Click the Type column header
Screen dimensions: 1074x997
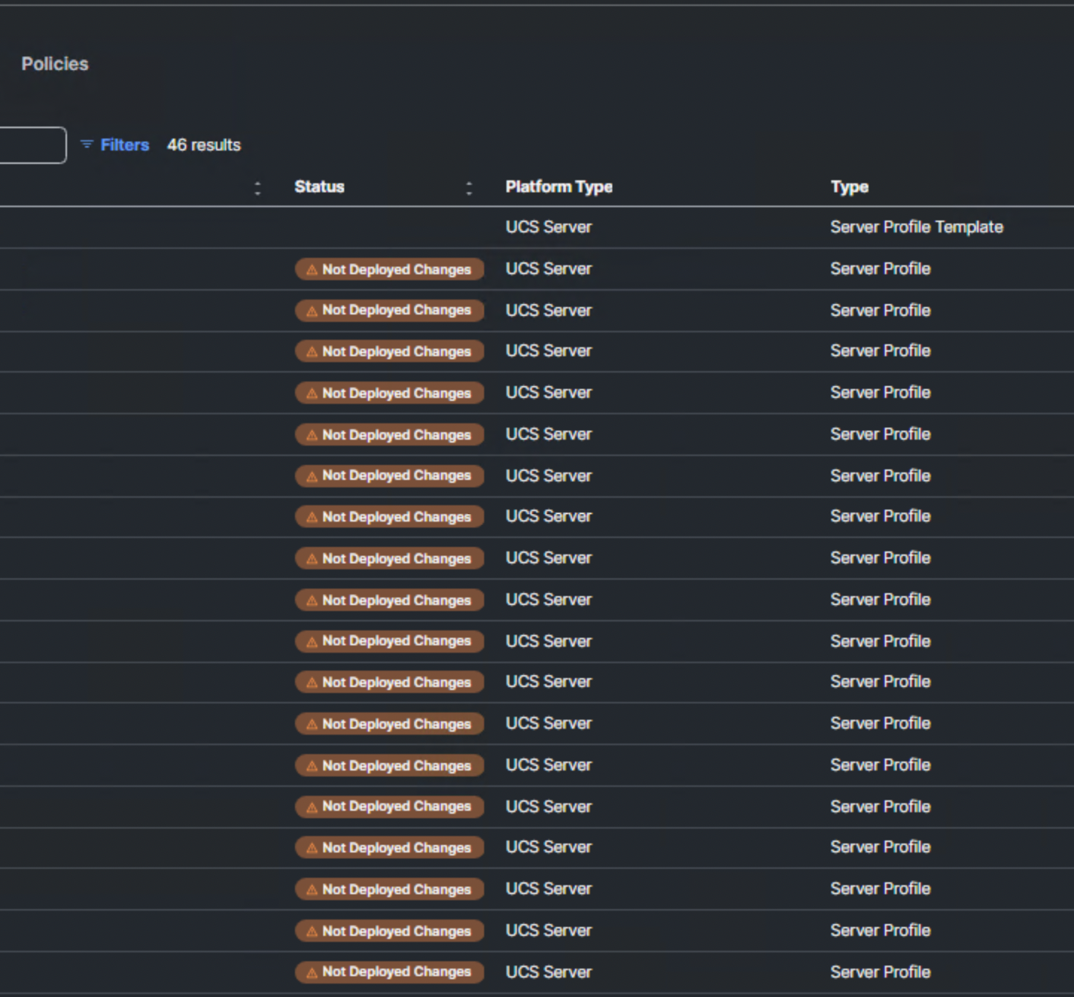coord(849,186)
